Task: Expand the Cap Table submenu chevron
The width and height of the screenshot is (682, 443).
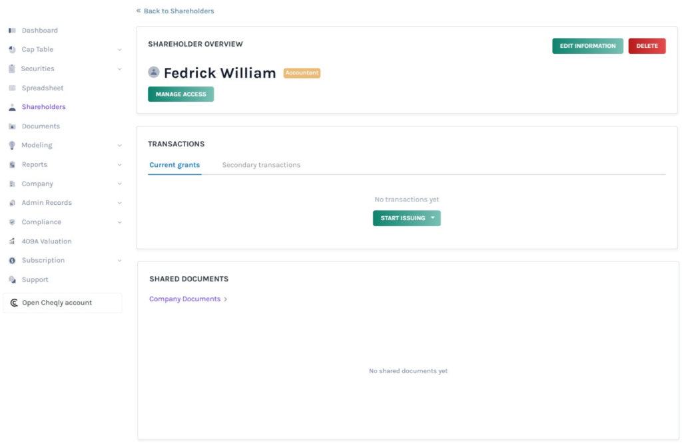Action: click(120, 50)
